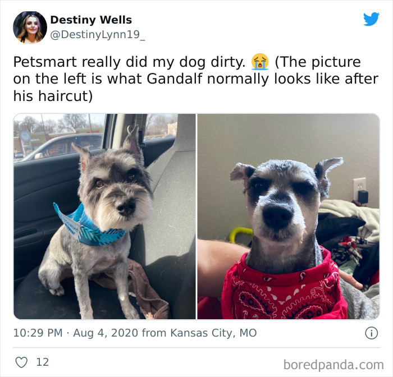This screenshot has height=377, width=393.
Task: Click the tweet text about Petsmart
Action: pyautogui.click(x=196, y=79)
